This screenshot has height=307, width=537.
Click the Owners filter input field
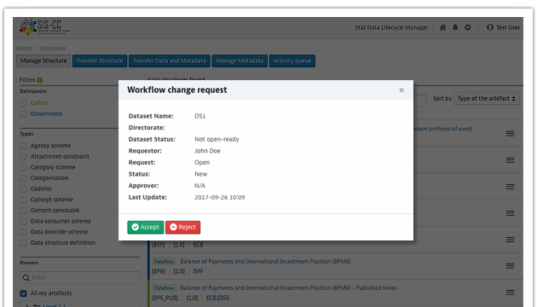(x=80, y=277)
